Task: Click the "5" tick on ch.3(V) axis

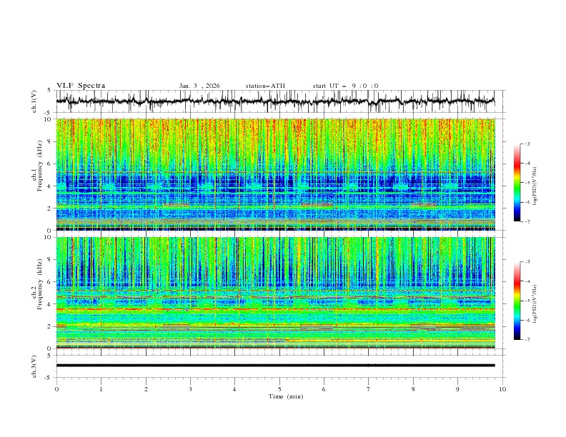Action: pos(49,356)
